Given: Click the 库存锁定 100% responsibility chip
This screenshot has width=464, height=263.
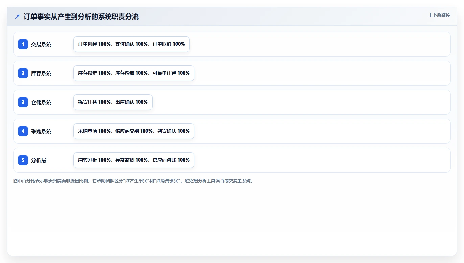Looking at the screenshot, I should pos(134,73).
